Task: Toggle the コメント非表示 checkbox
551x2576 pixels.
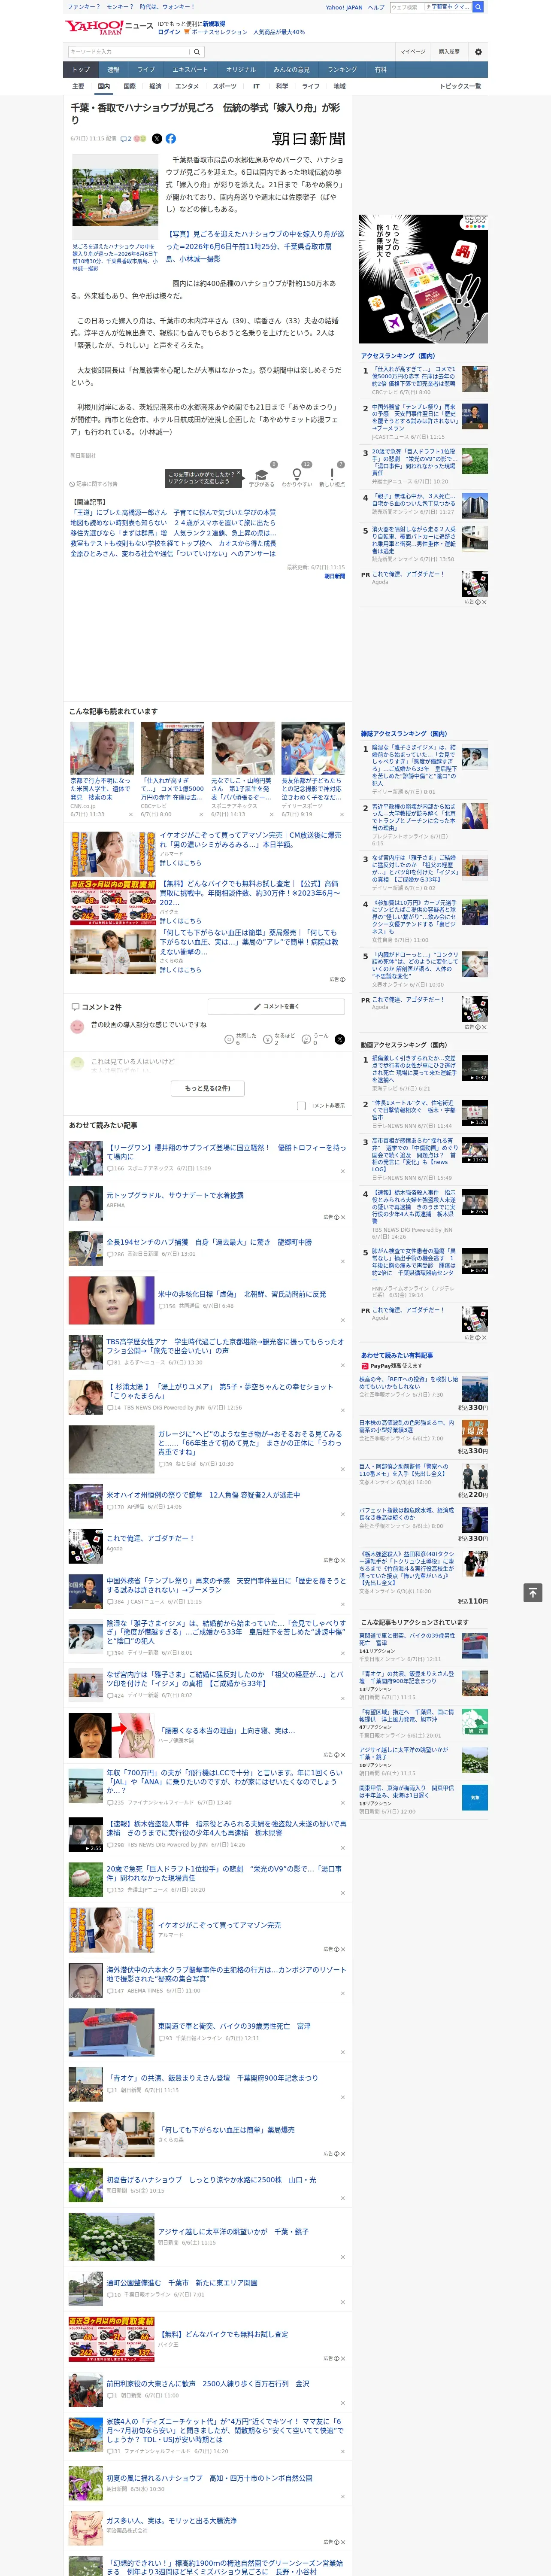Action: [x=301, y=1106]
